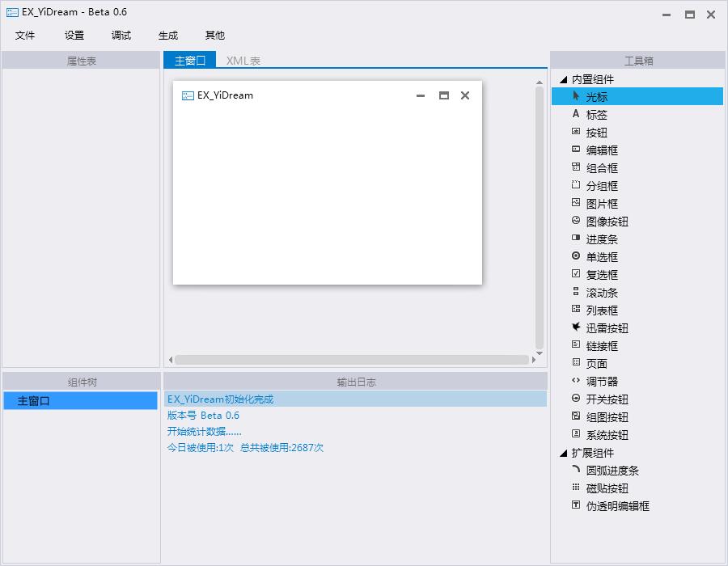Maximize the EX_YiDream Beta 0.6 window
Viewport: 728px width, 566px height.
point(690,15)
